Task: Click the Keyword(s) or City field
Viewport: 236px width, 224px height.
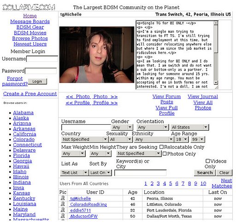Action: point(141,173)
